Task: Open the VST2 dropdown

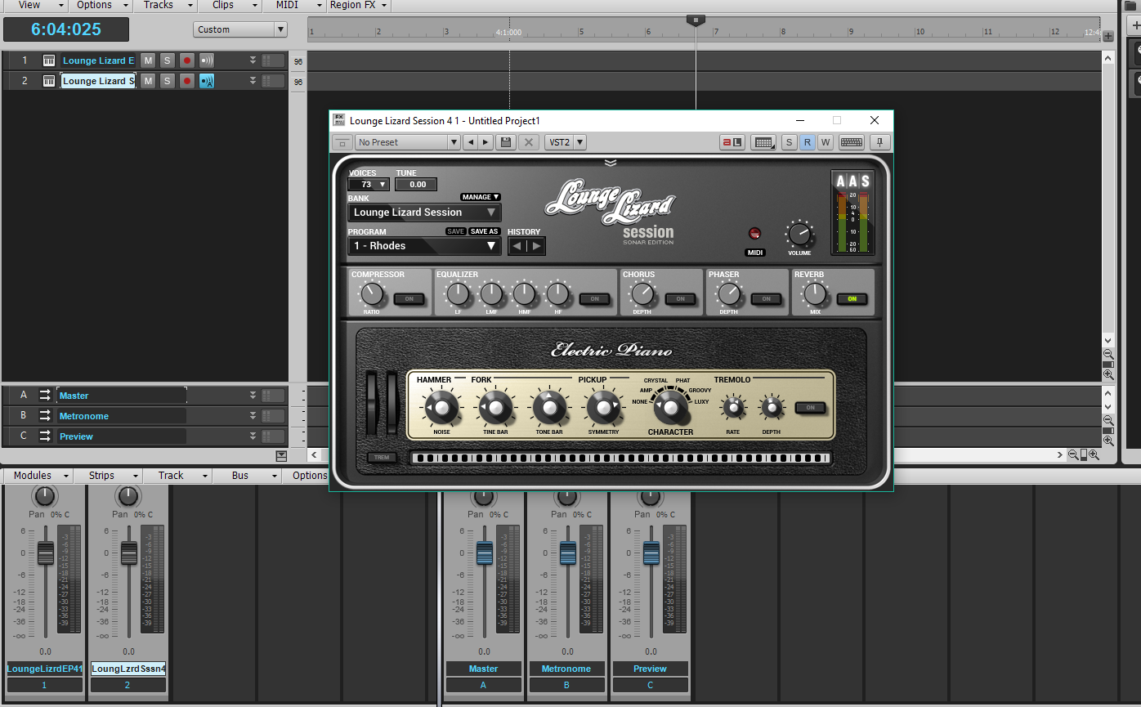Action: pos(566,142)
